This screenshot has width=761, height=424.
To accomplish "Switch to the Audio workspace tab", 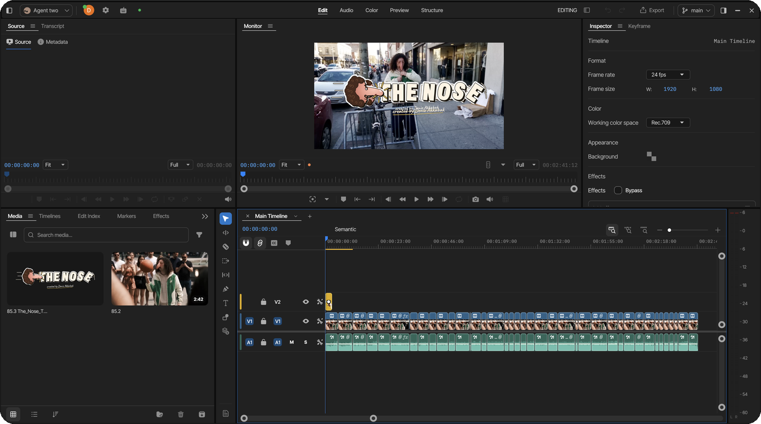I will (346, 10).
